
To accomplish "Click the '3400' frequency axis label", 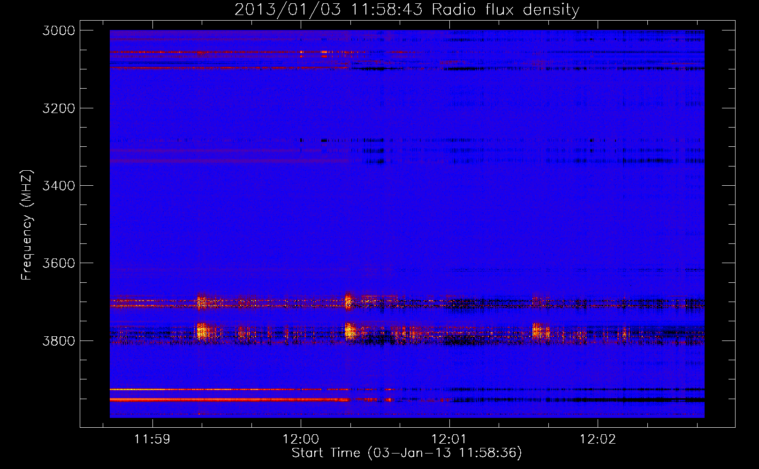I will tap(59, 186).
